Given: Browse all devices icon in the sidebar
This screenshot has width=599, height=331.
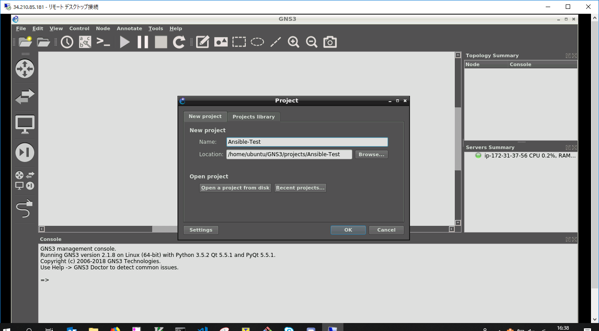Looking at the screenshot, I should tap(25, 180).
